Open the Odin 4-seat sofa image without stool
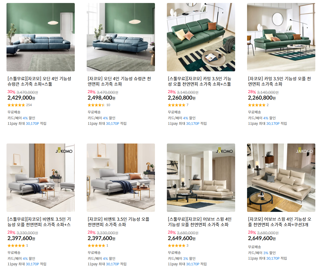Screen dimensions: 321x274 121,37
